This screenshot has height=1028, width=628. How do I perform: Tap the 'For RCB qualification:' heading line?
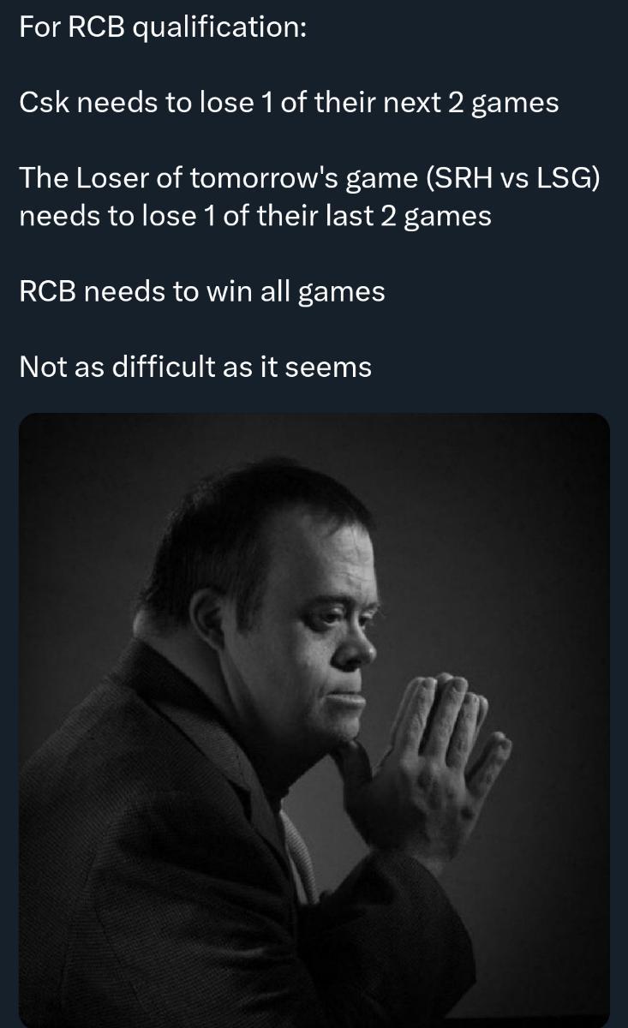[162, 27]
